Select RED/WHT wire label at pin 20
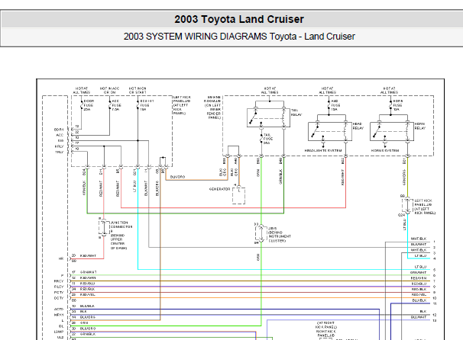Viewport: 463px width, 340px height. point(88,255)
